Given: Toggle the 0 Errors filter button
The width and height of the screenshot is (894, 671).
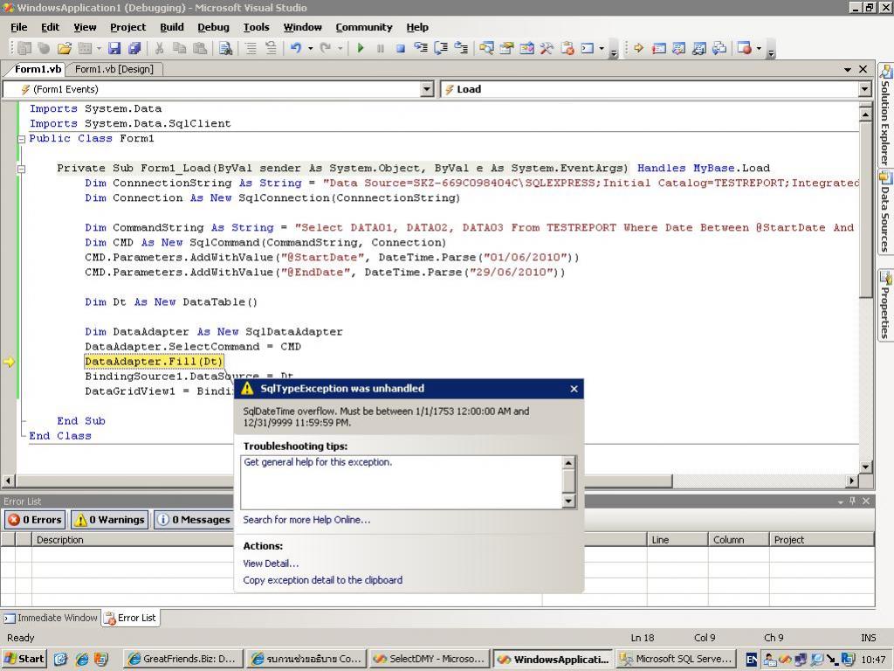Looking at the screenshot, I should point(35,520).
